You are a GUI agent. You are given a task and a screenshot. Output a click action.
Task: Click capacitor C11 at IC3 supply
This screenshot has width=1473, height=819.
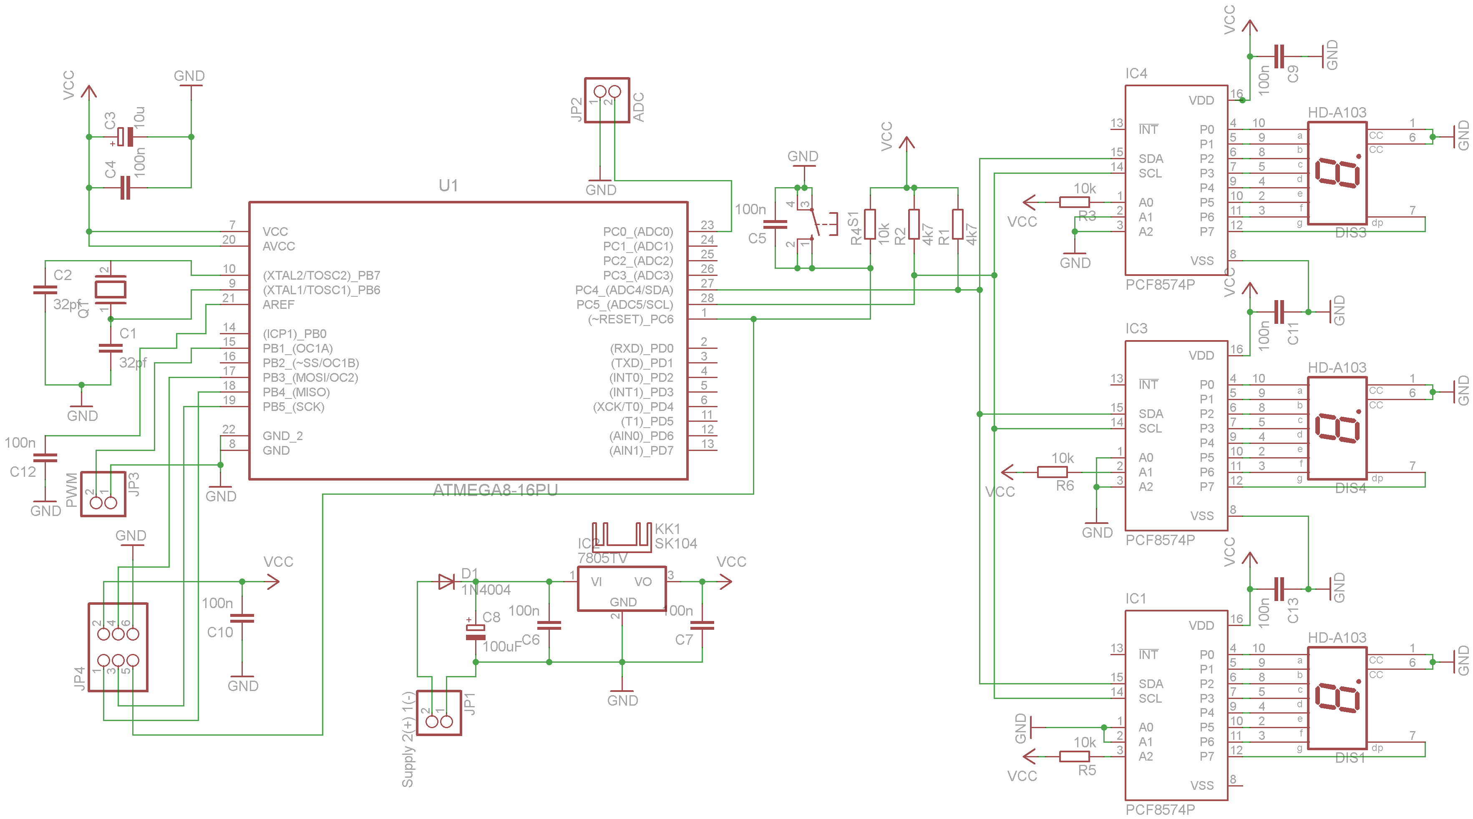1279,312
